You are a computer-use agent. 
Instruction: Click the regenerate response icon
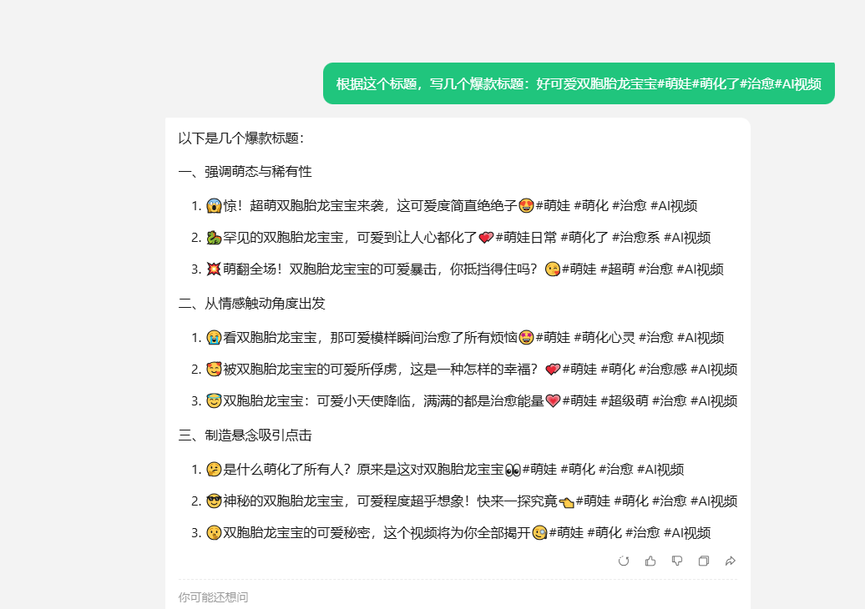624,561
